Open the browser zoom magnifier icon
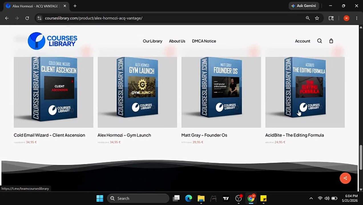Screen dimensions: 363x205 pos(308,18)
